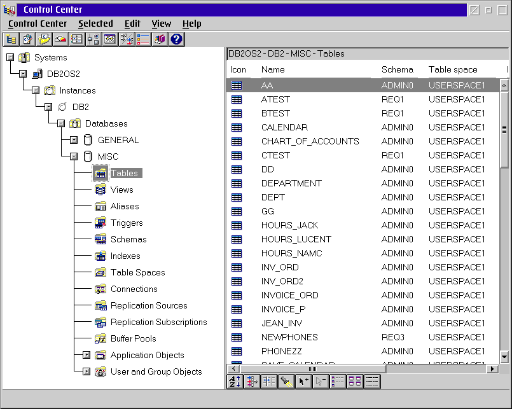Expand the User and Group Objects node
The image size is (512, 409).
(x=86, y=371)
